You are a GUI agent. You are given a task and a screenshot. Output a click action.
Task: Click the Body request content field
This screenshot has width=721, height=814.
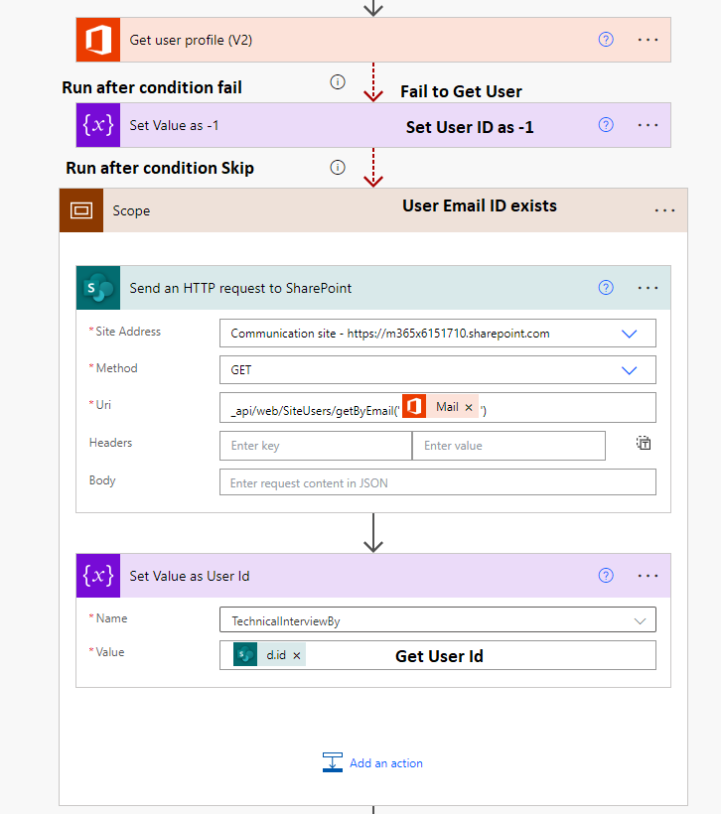point(437,482)
